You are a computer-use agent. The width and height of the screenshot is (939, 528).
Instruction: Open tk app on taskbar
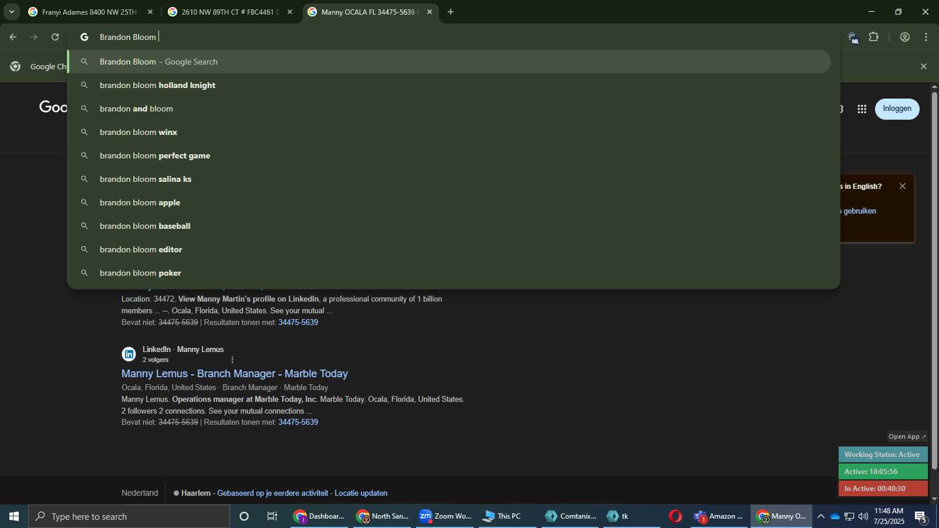631,516
